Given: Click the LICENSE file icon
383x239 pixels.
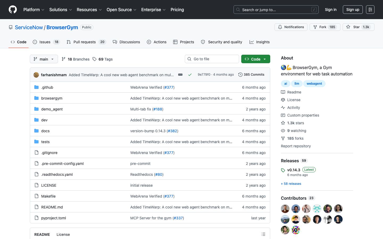Looking at the screenshot, I should pos(36,185).
